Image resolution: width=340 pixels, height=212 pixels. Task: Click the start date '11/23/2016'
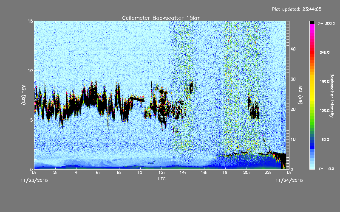coord(34,181)
